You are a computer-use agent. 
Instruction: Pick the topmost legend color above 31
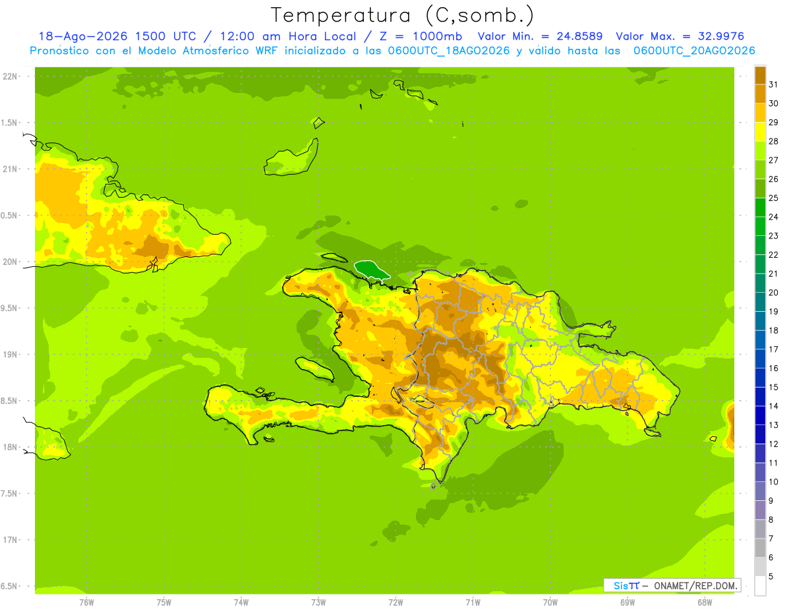760,75
